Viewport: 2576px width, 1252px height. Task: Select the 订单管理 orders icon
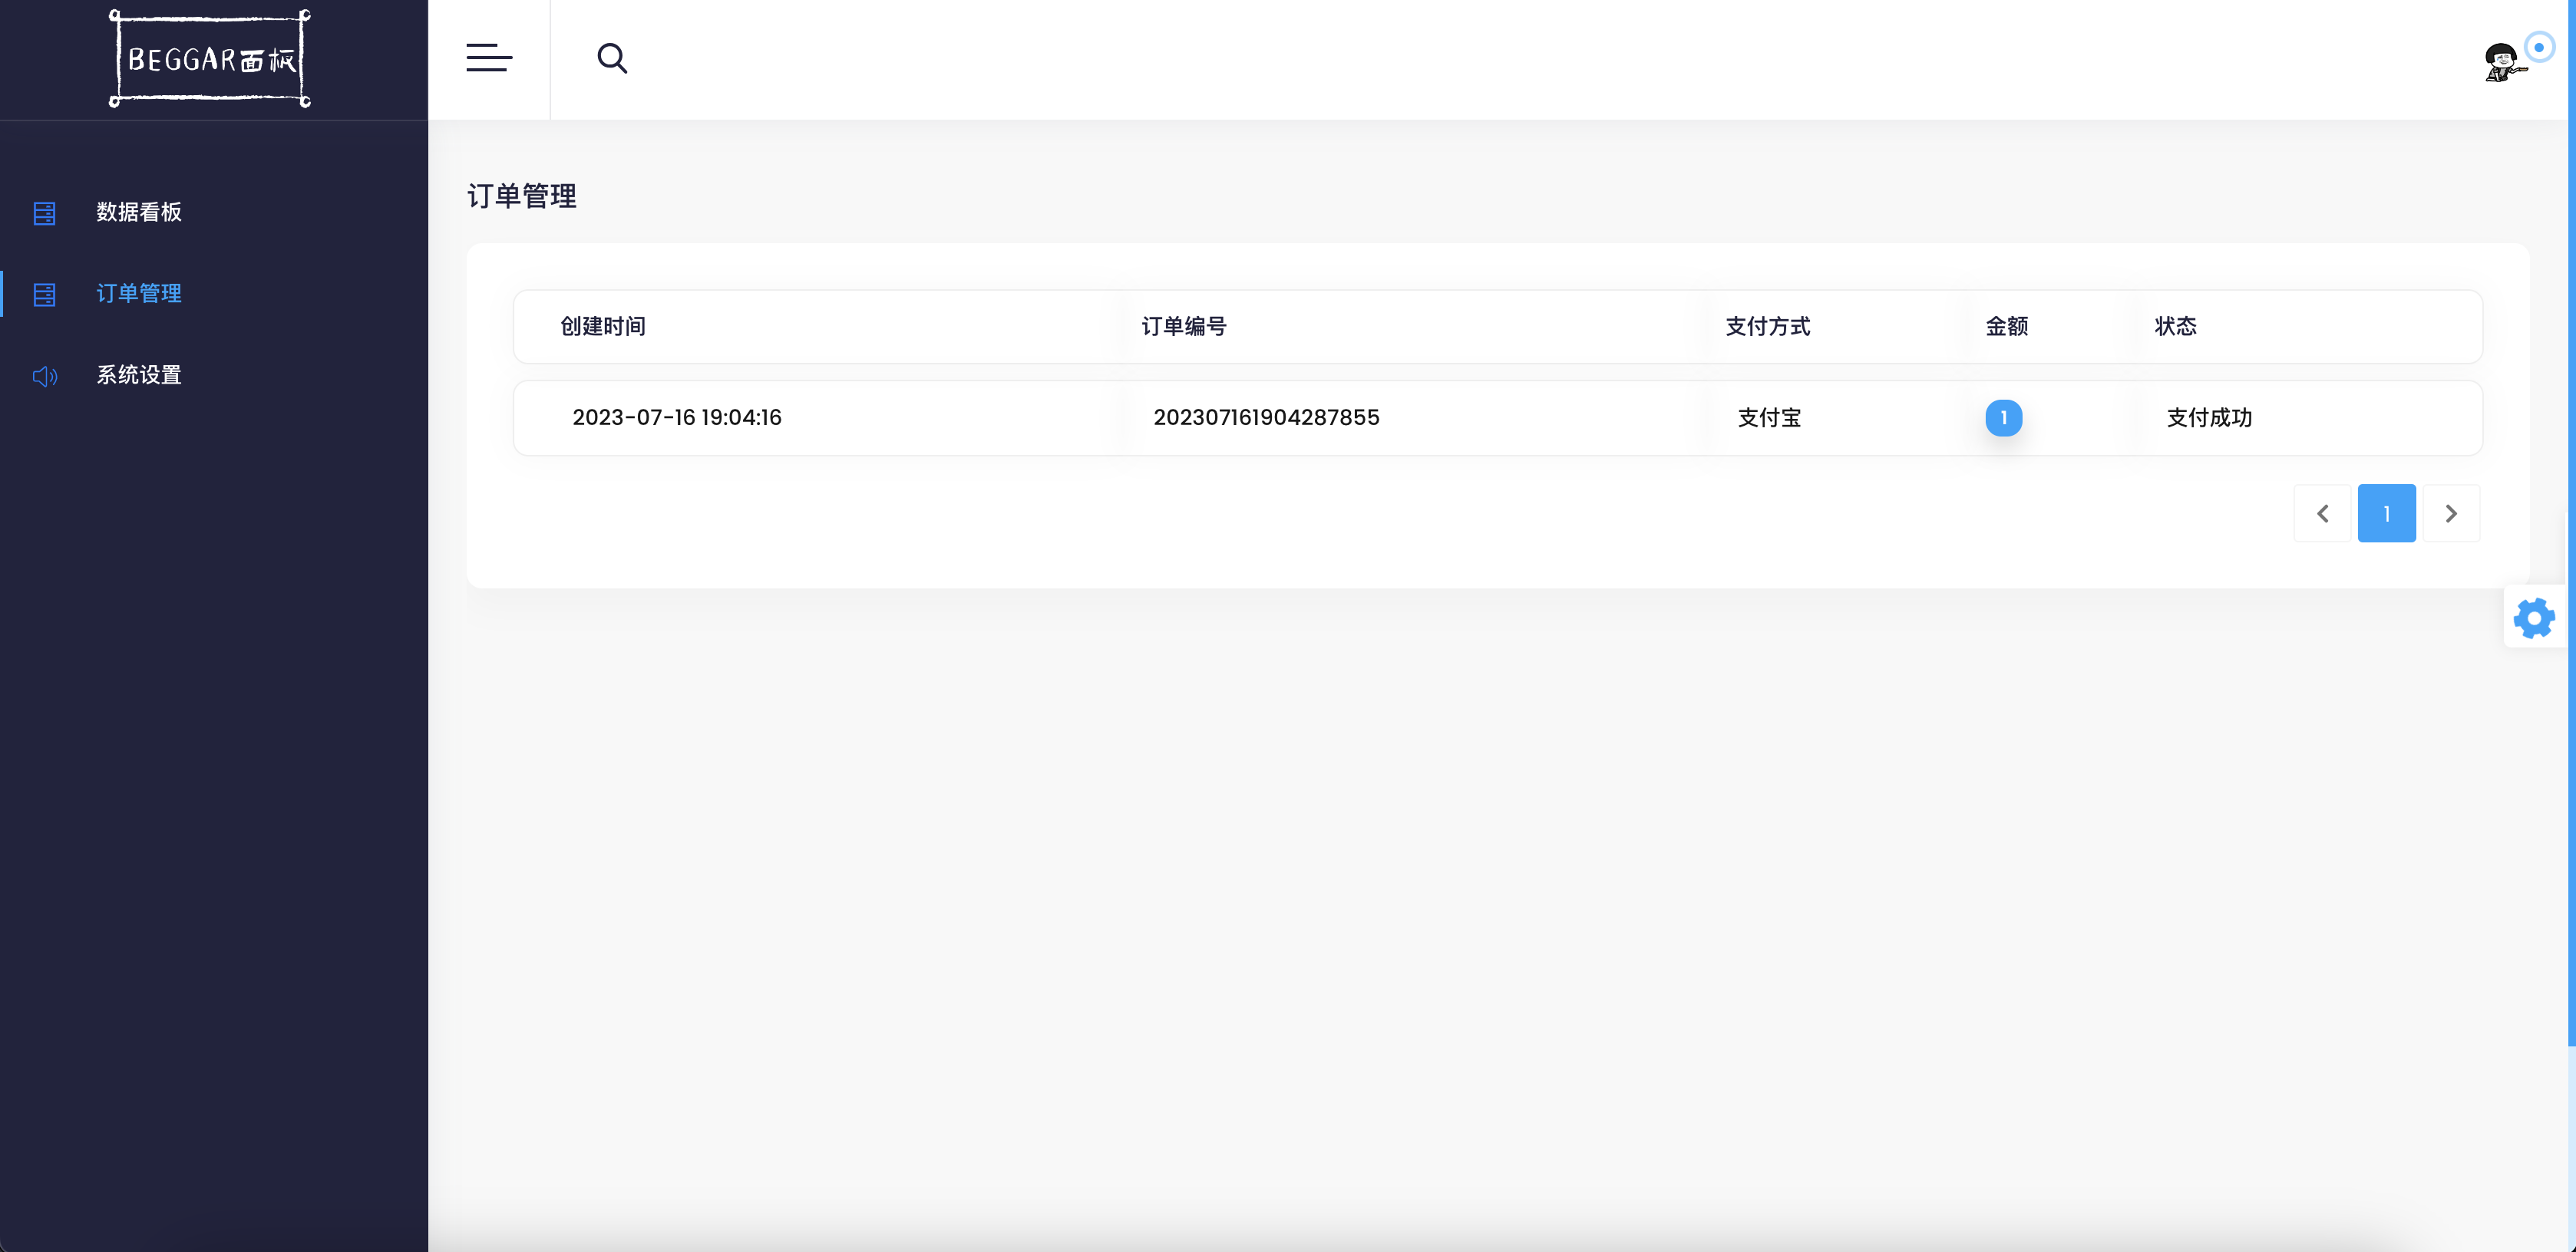[44, 294]
